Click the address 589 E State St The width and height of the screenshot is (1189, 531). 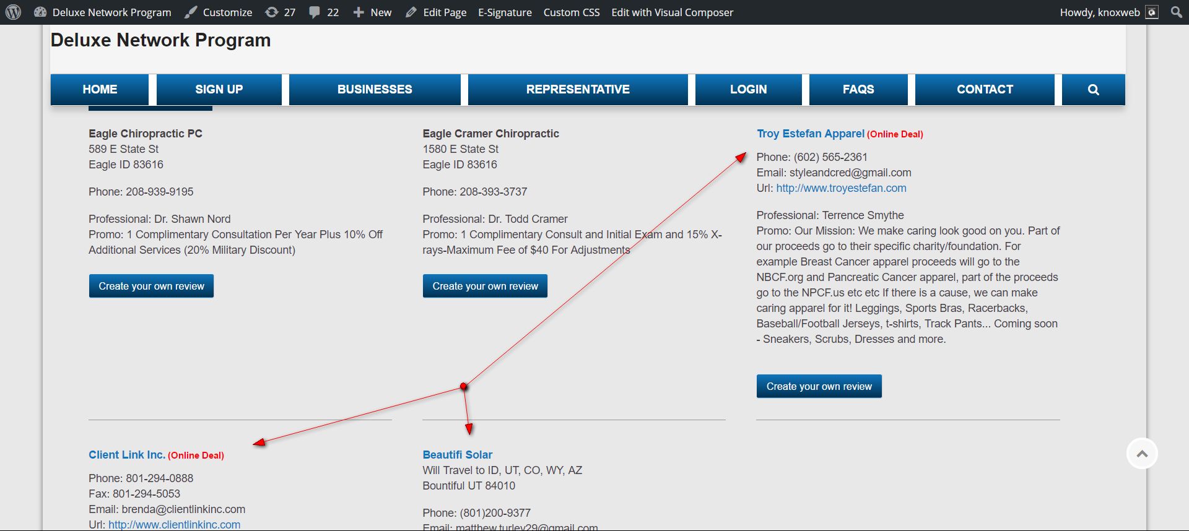point(124,149)
